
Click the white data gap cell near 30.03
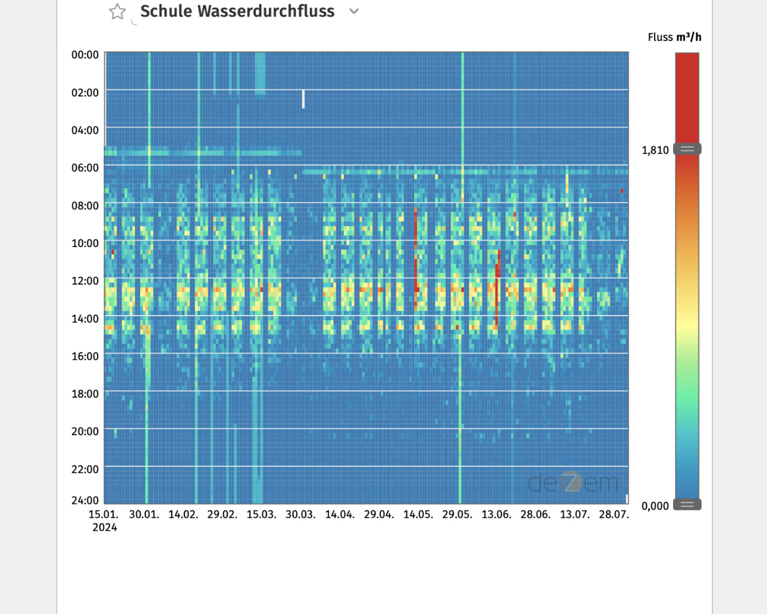pos(303,98)
